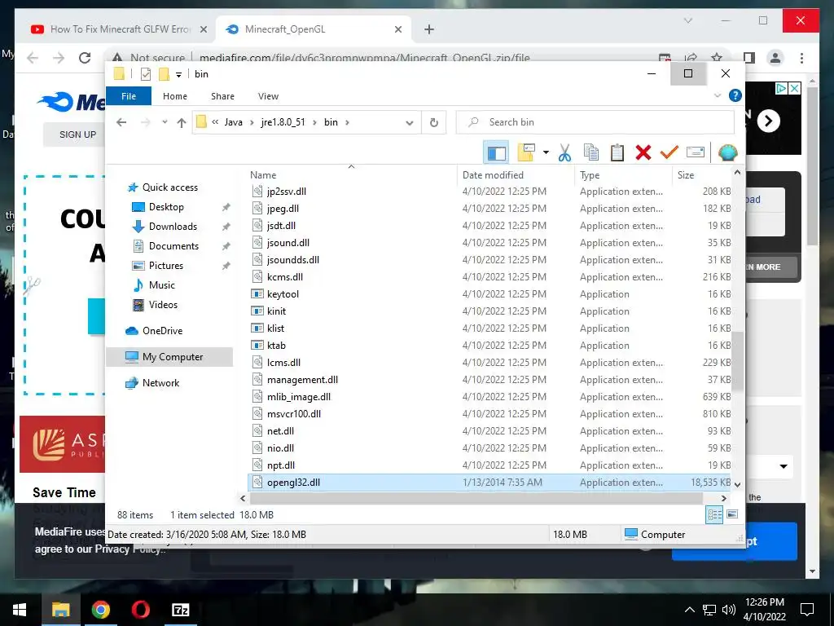Select Network in navigation pane
Image resolution: width=834 pixels, height=626 pixels.
click(x=160, y=383)
